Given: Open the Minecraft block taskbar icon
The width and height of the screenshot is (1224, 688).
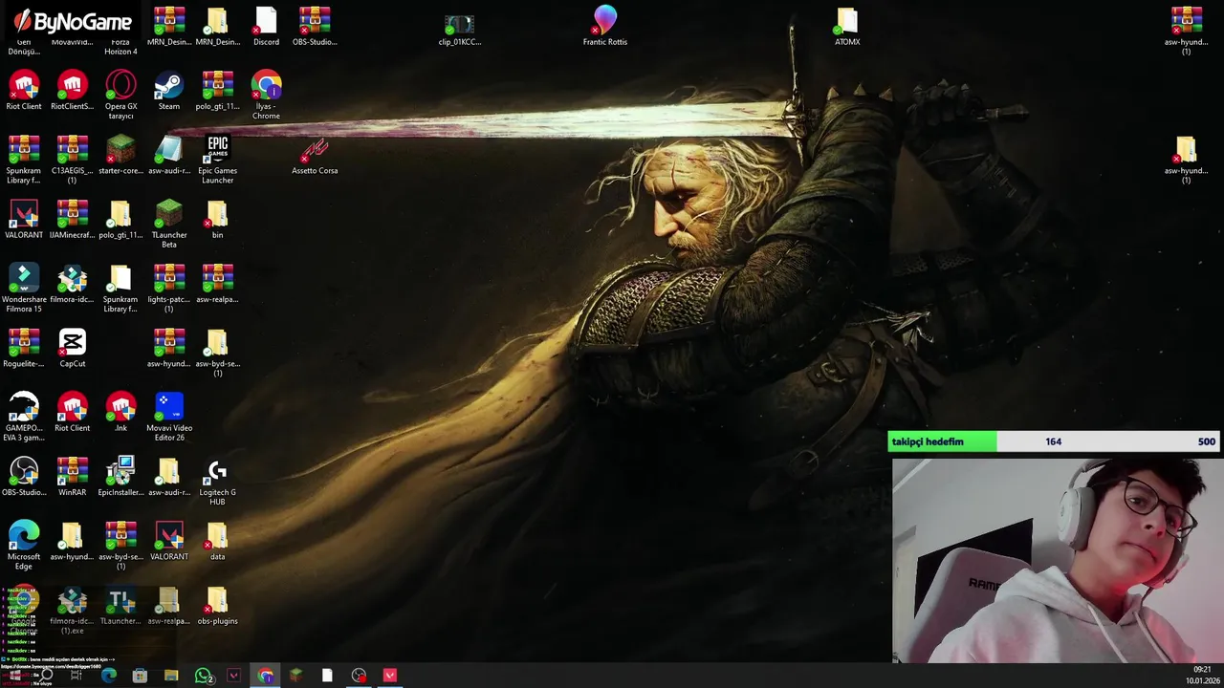Looking at the screenshot, I should 296,676.
